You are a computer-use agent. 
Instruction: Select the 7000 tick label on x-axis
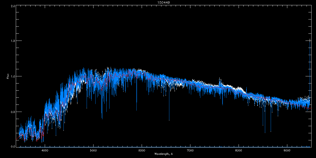[190, 151]
